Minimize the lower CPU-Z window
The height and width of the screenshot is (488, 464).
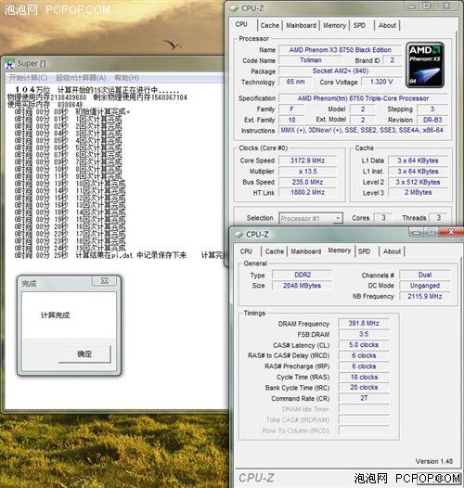(417, 232)
